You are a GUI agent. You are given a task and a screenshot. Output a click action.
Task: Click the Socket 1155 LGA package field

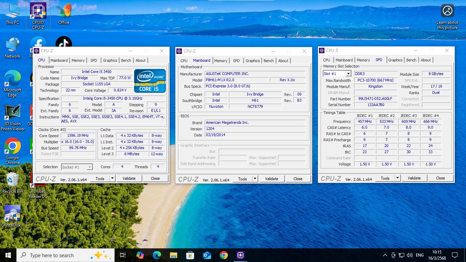97,84
